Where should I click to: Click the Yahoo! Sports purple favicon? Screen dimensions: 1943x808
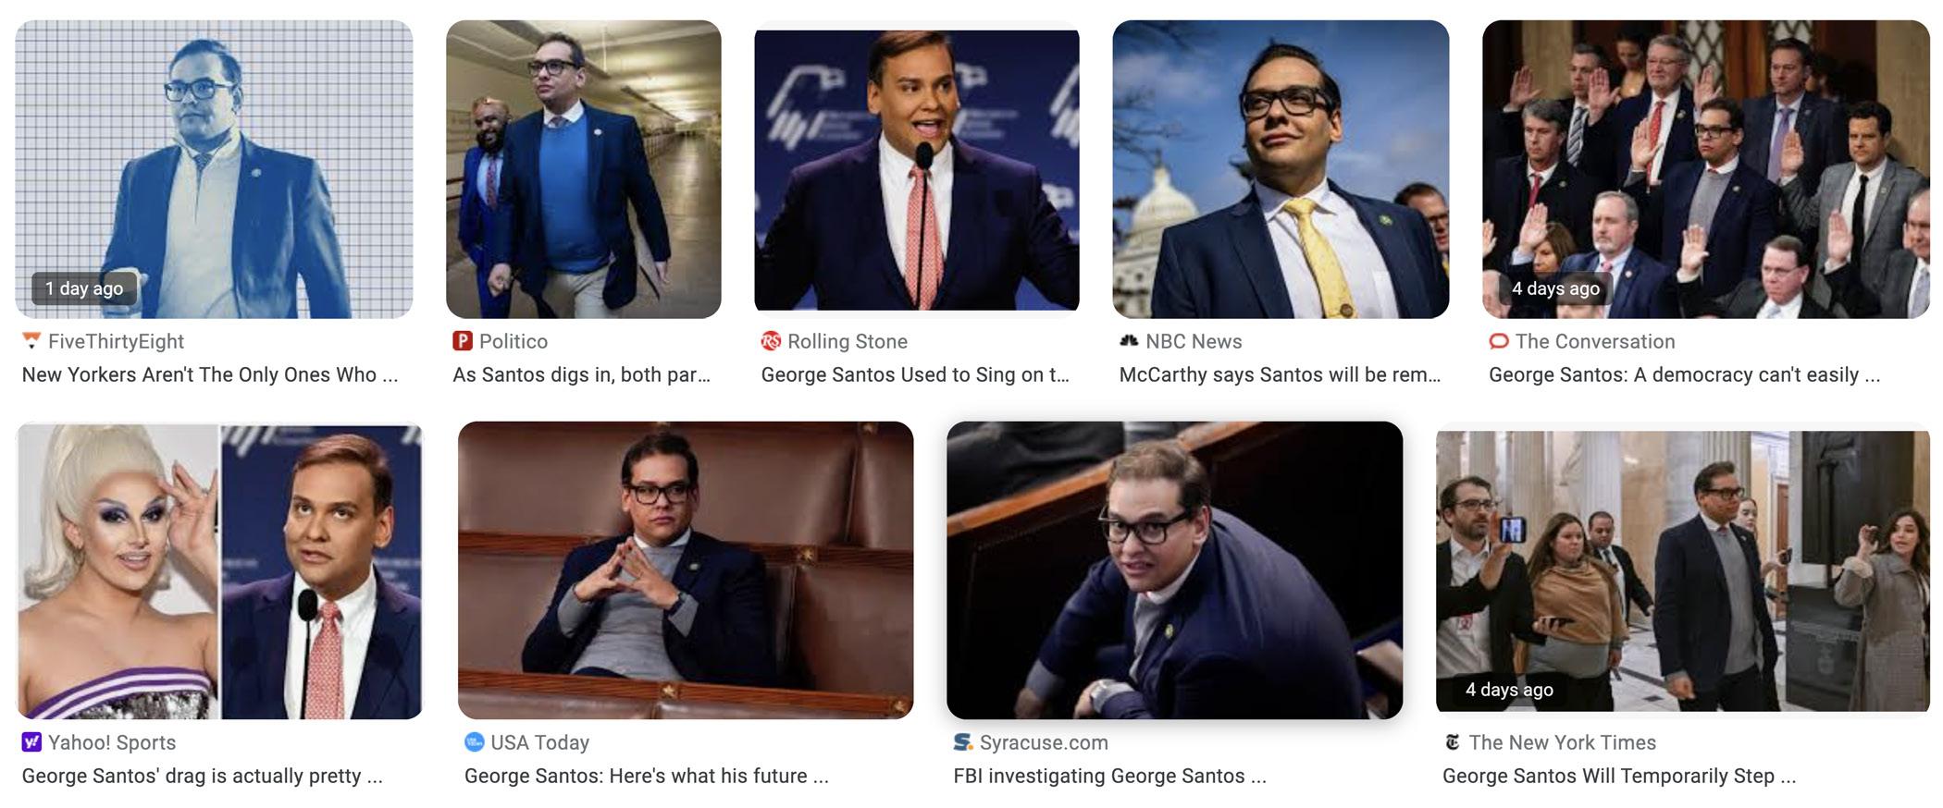point(31,742)
